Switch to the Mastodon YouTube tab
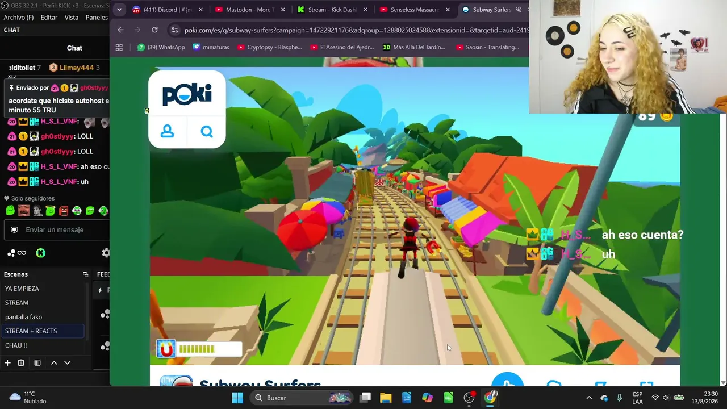This screenshot has width=727, height=409. pyautogui.click(x=249, y=10)
